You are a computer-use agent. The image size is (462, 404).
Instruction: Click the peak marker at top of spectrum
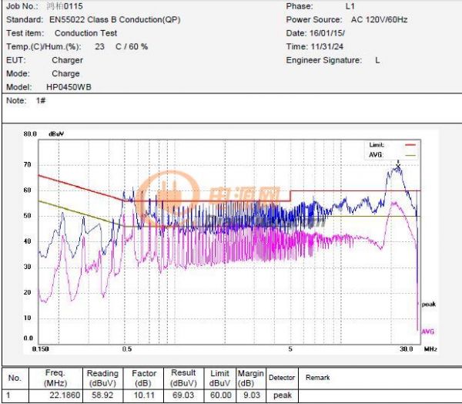[398, 164]
